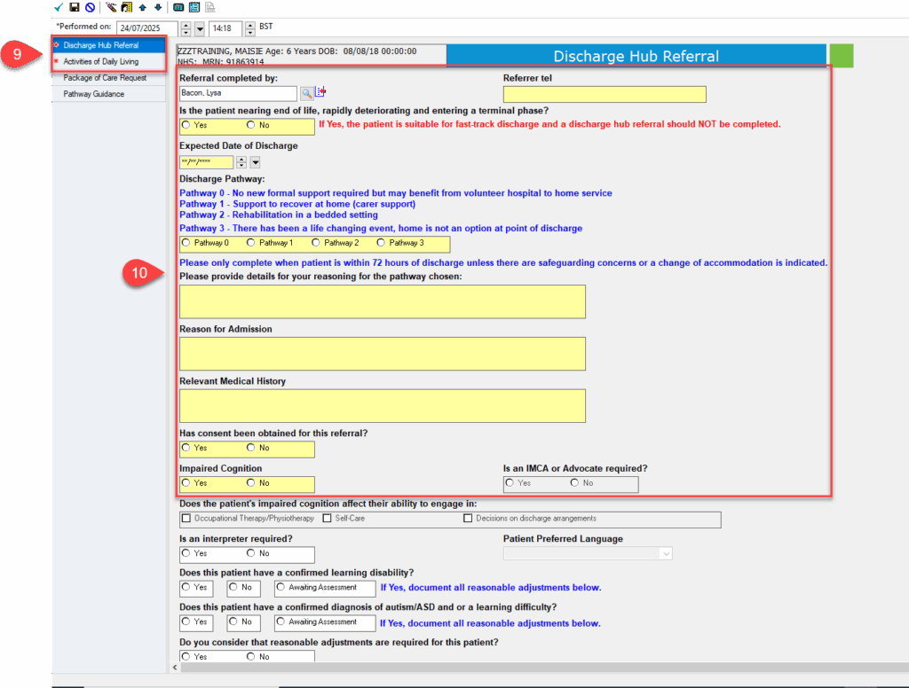Screen dimensions: 909x688
Task: Select Yes for confirmed learning disability
Action: coord(186,587)
